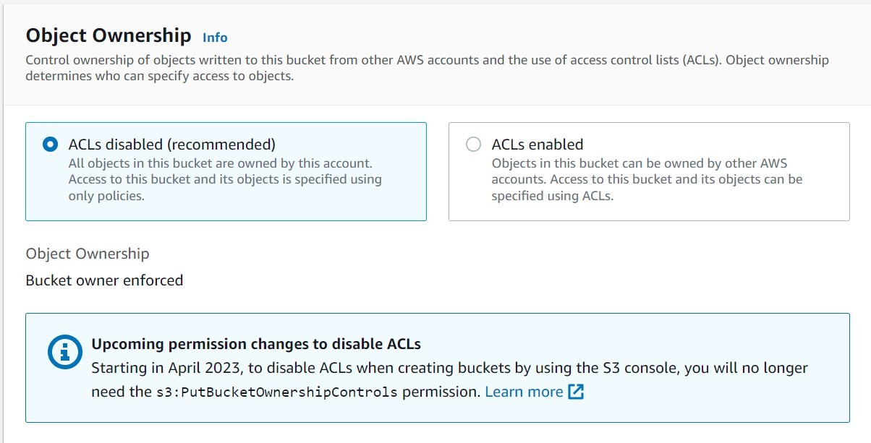
Task: Switch ownership back to ACLs disabled (recommended)
Action: pyautogui.click(x=48, y=144)
